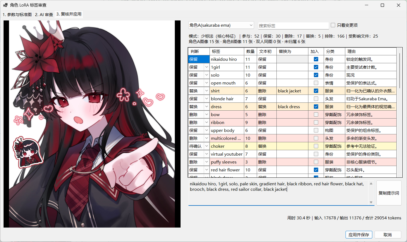Toggle 加入 checkbox in shirt row

316,91
